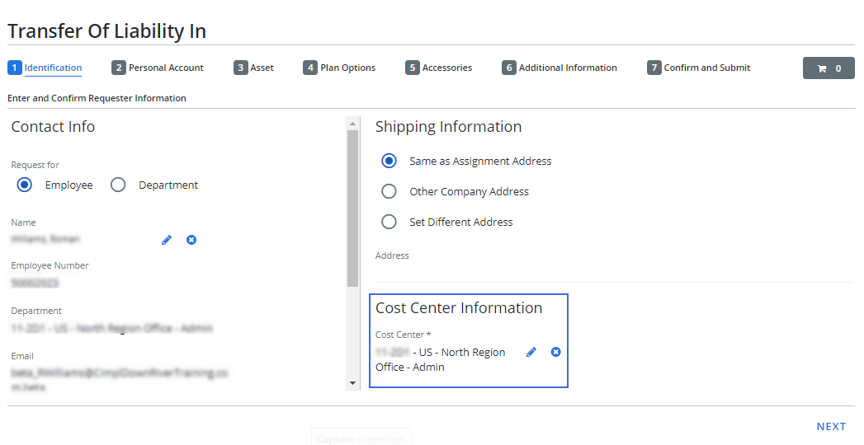
Task: Select the Employee radio button
Action: [25, 185]
